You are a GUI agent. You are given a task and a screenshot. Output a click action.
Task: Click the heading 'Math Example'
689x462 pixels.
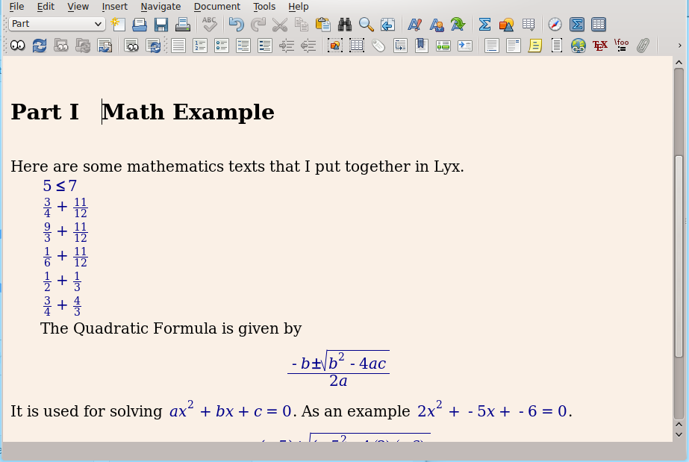[188, 112]
